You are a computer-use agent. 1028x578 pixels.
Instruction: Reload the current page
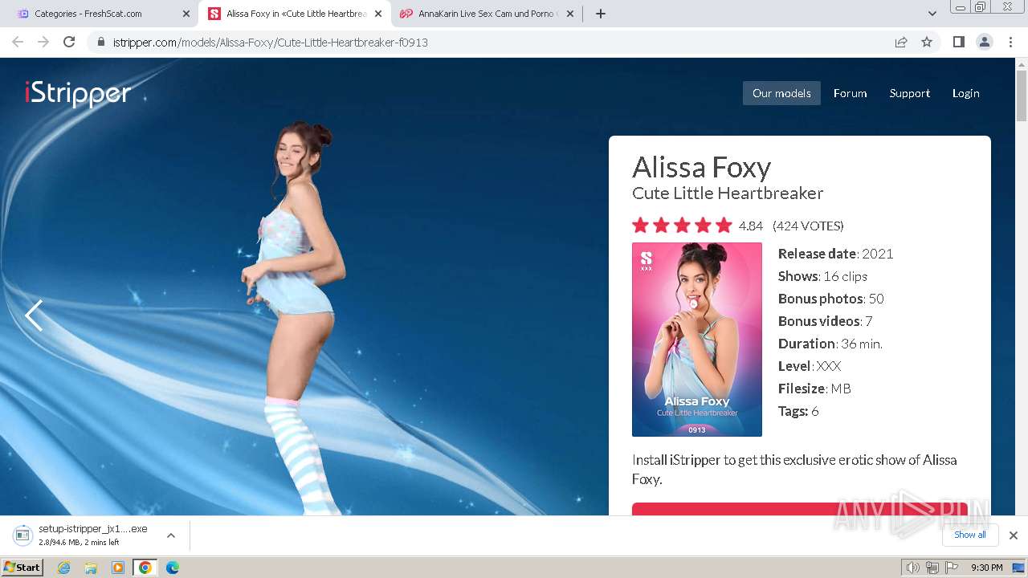69,42
